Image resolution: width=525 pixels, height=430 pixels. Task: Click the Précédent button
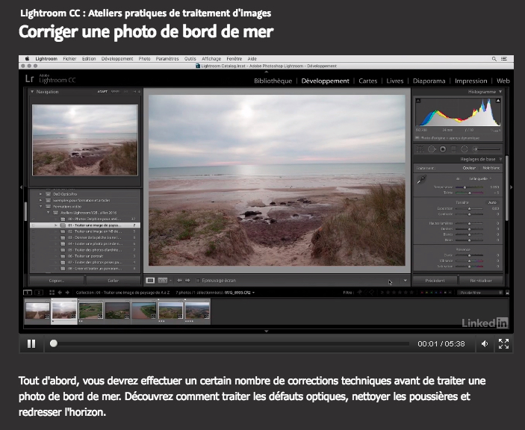pyautogui.click(x=435, y=281)
